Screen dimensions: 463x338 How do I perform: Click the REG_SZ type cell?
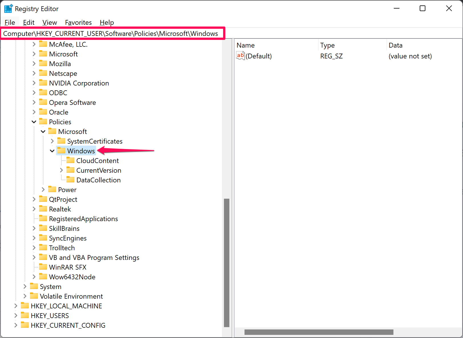coord(331,56)
